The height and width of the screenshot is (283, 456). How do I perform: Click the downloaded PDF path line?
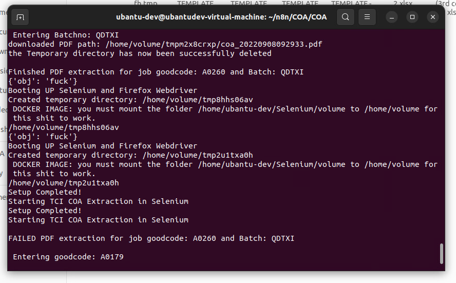(x=165, y=44)
